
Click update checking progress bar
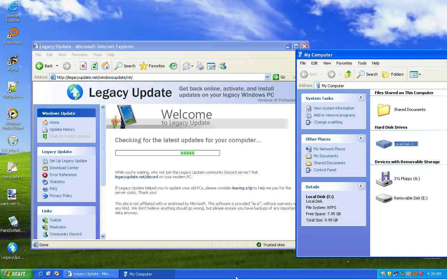pyautogui.click(x=168, y=153)
